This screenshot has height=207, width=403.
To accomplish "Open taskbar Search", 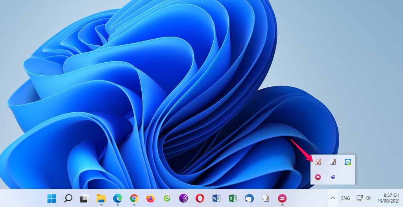I will [68, 198].
